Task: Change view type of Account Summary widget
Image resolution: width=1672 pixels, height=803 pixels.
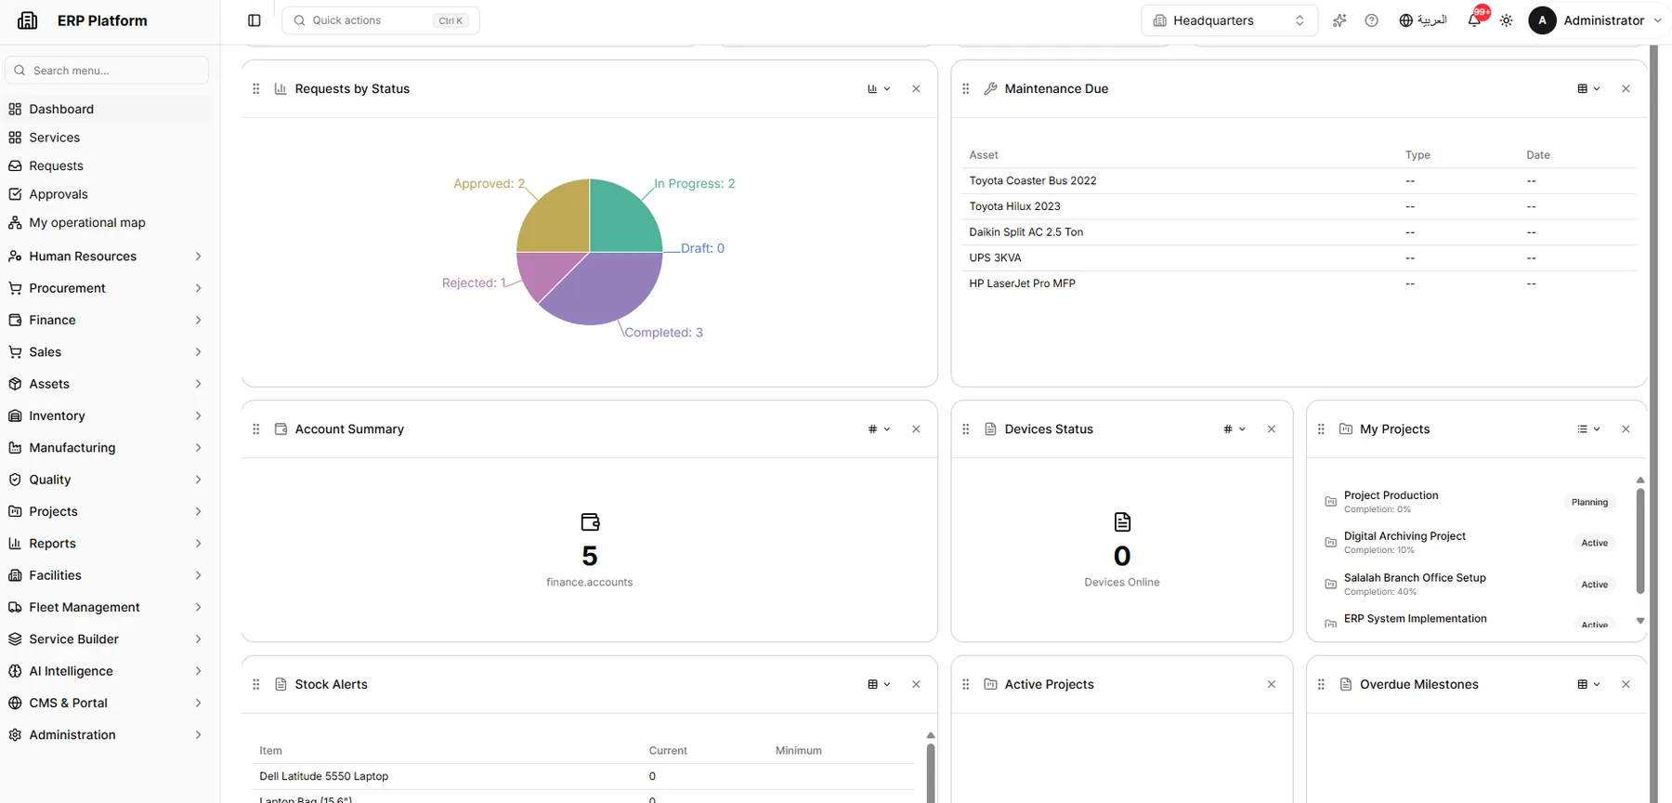Action: click(879, 429)
